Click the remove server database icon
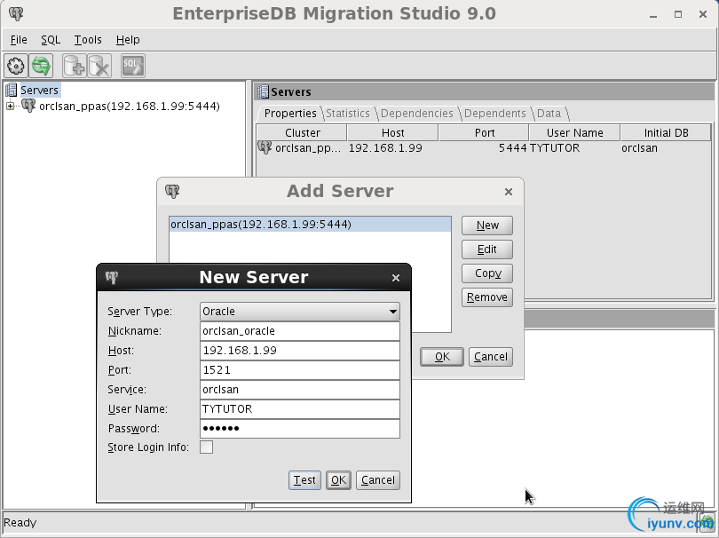Image resolution: width=719 pixels, height=538 pixels. point(99,66)
